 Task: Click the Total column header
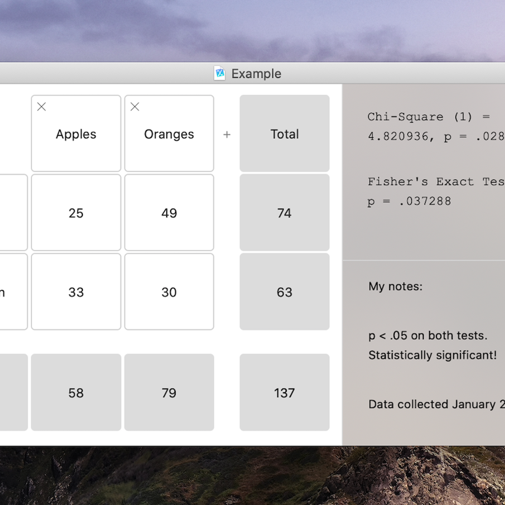(x=284, y=133)
